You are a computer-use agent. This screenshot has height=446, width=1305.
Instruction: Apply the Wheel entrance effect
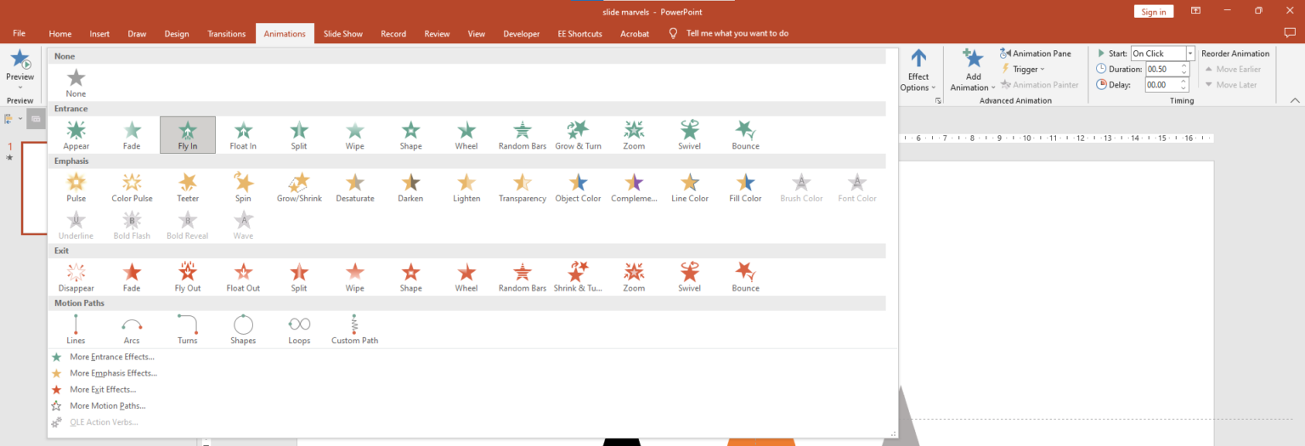(x=466, y=135)
